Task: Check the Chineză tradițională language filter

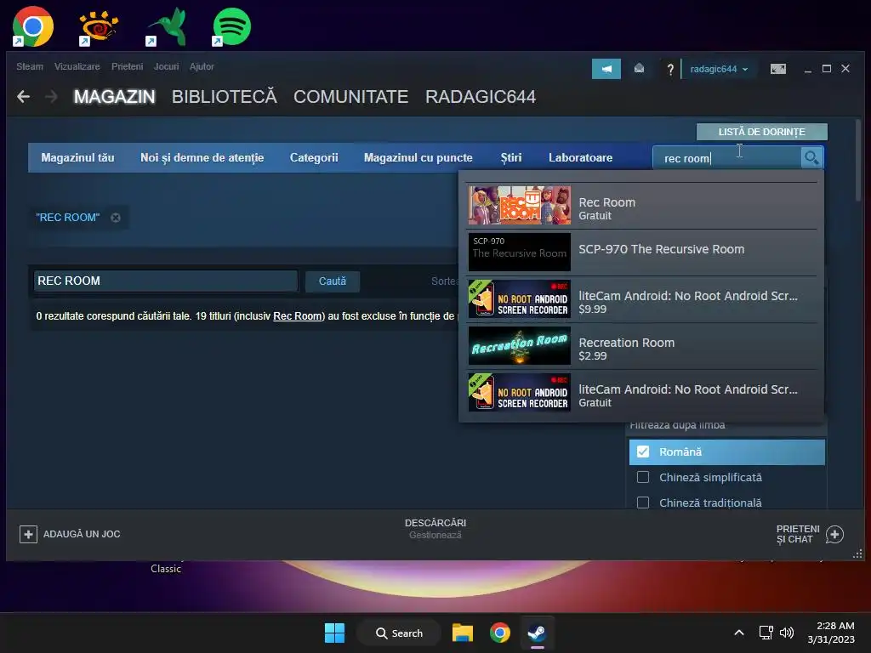Action: (x=643, y=503)
